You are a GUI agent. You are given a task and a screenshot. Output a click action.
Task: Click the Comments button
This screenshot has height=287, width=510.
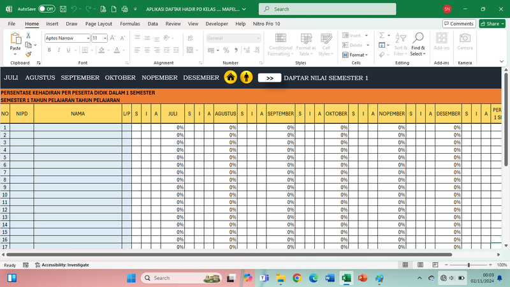[459, 24]
